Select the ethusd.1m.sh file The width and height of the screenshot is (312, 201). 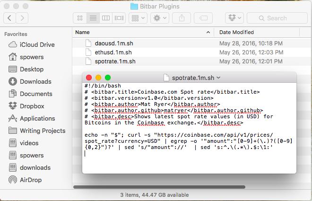(113, 52)
